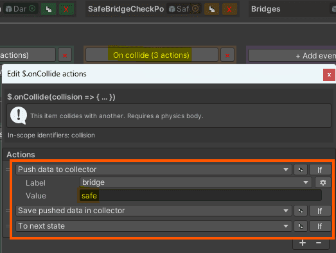Click the Value field containing safe
Image resolution: width=336 pixels, height=253 pixels.
click(x=200, y=195)
